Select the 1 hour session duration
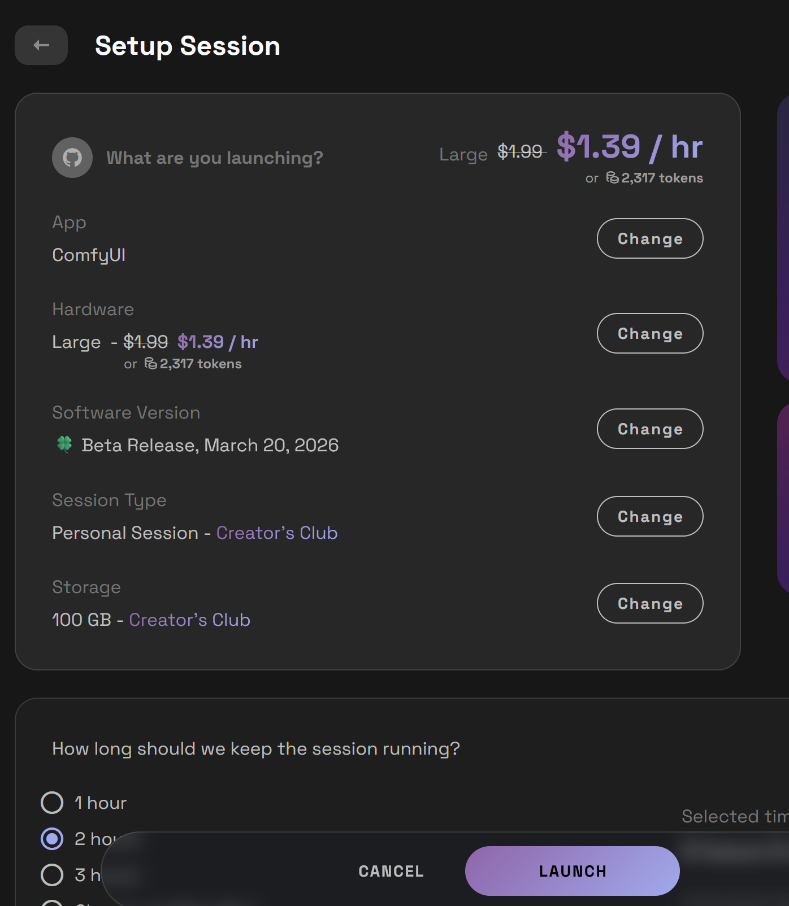The image size is (789, 906). click(52, 803)
